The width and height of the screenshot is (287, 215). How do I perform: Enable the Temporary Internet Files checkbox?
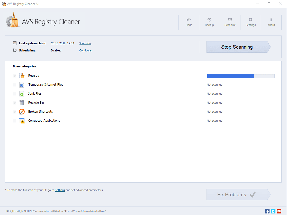click(14, 85)
